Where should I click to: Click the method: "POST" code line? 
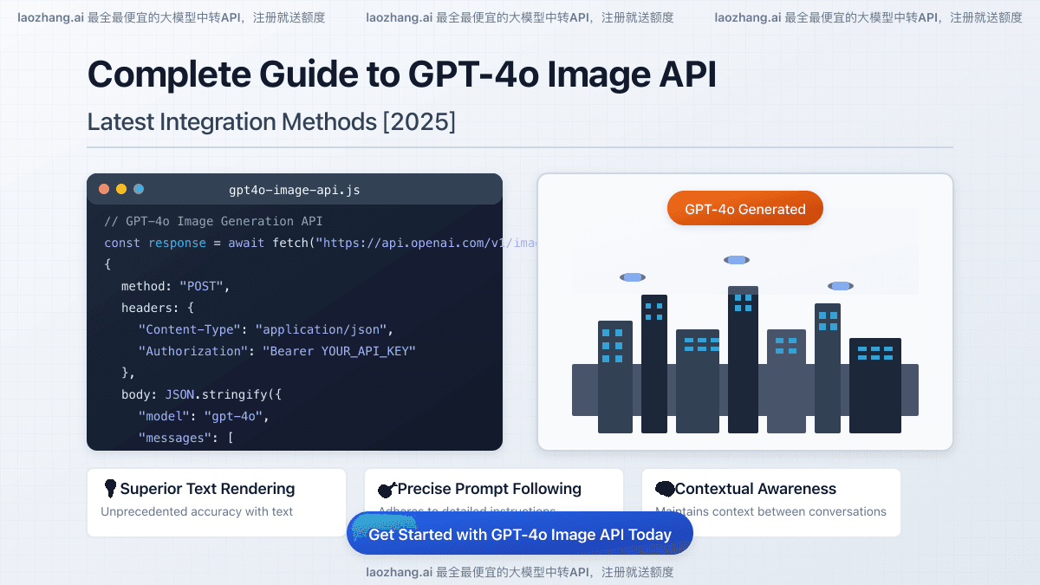175,286
